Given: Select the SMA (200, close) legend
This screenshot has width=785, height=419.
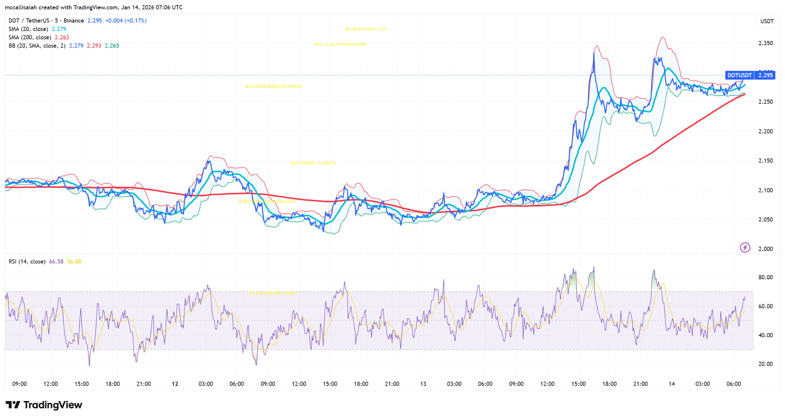Looking at the screenshot, I should click(x=30, y=37).
